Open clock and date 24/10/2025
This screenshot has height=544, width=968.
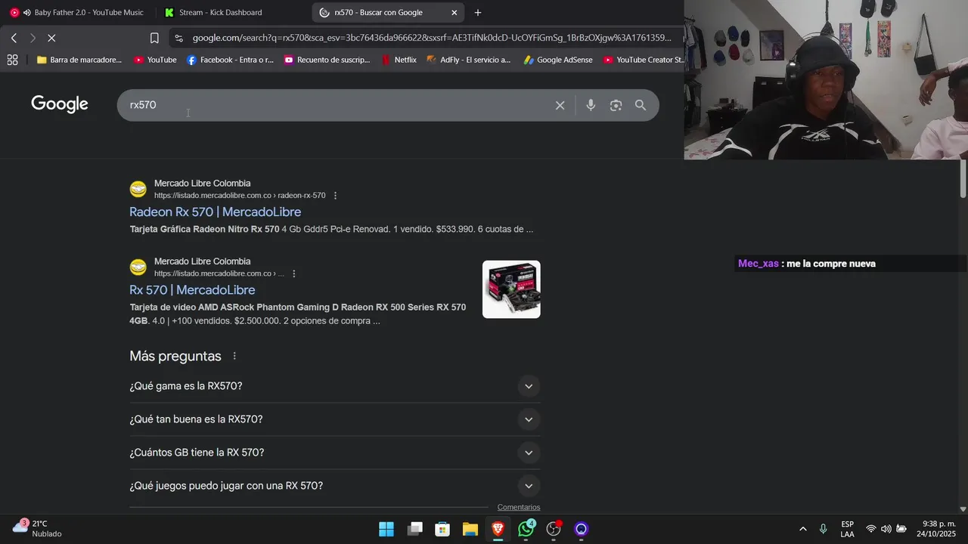pos(938,529)
